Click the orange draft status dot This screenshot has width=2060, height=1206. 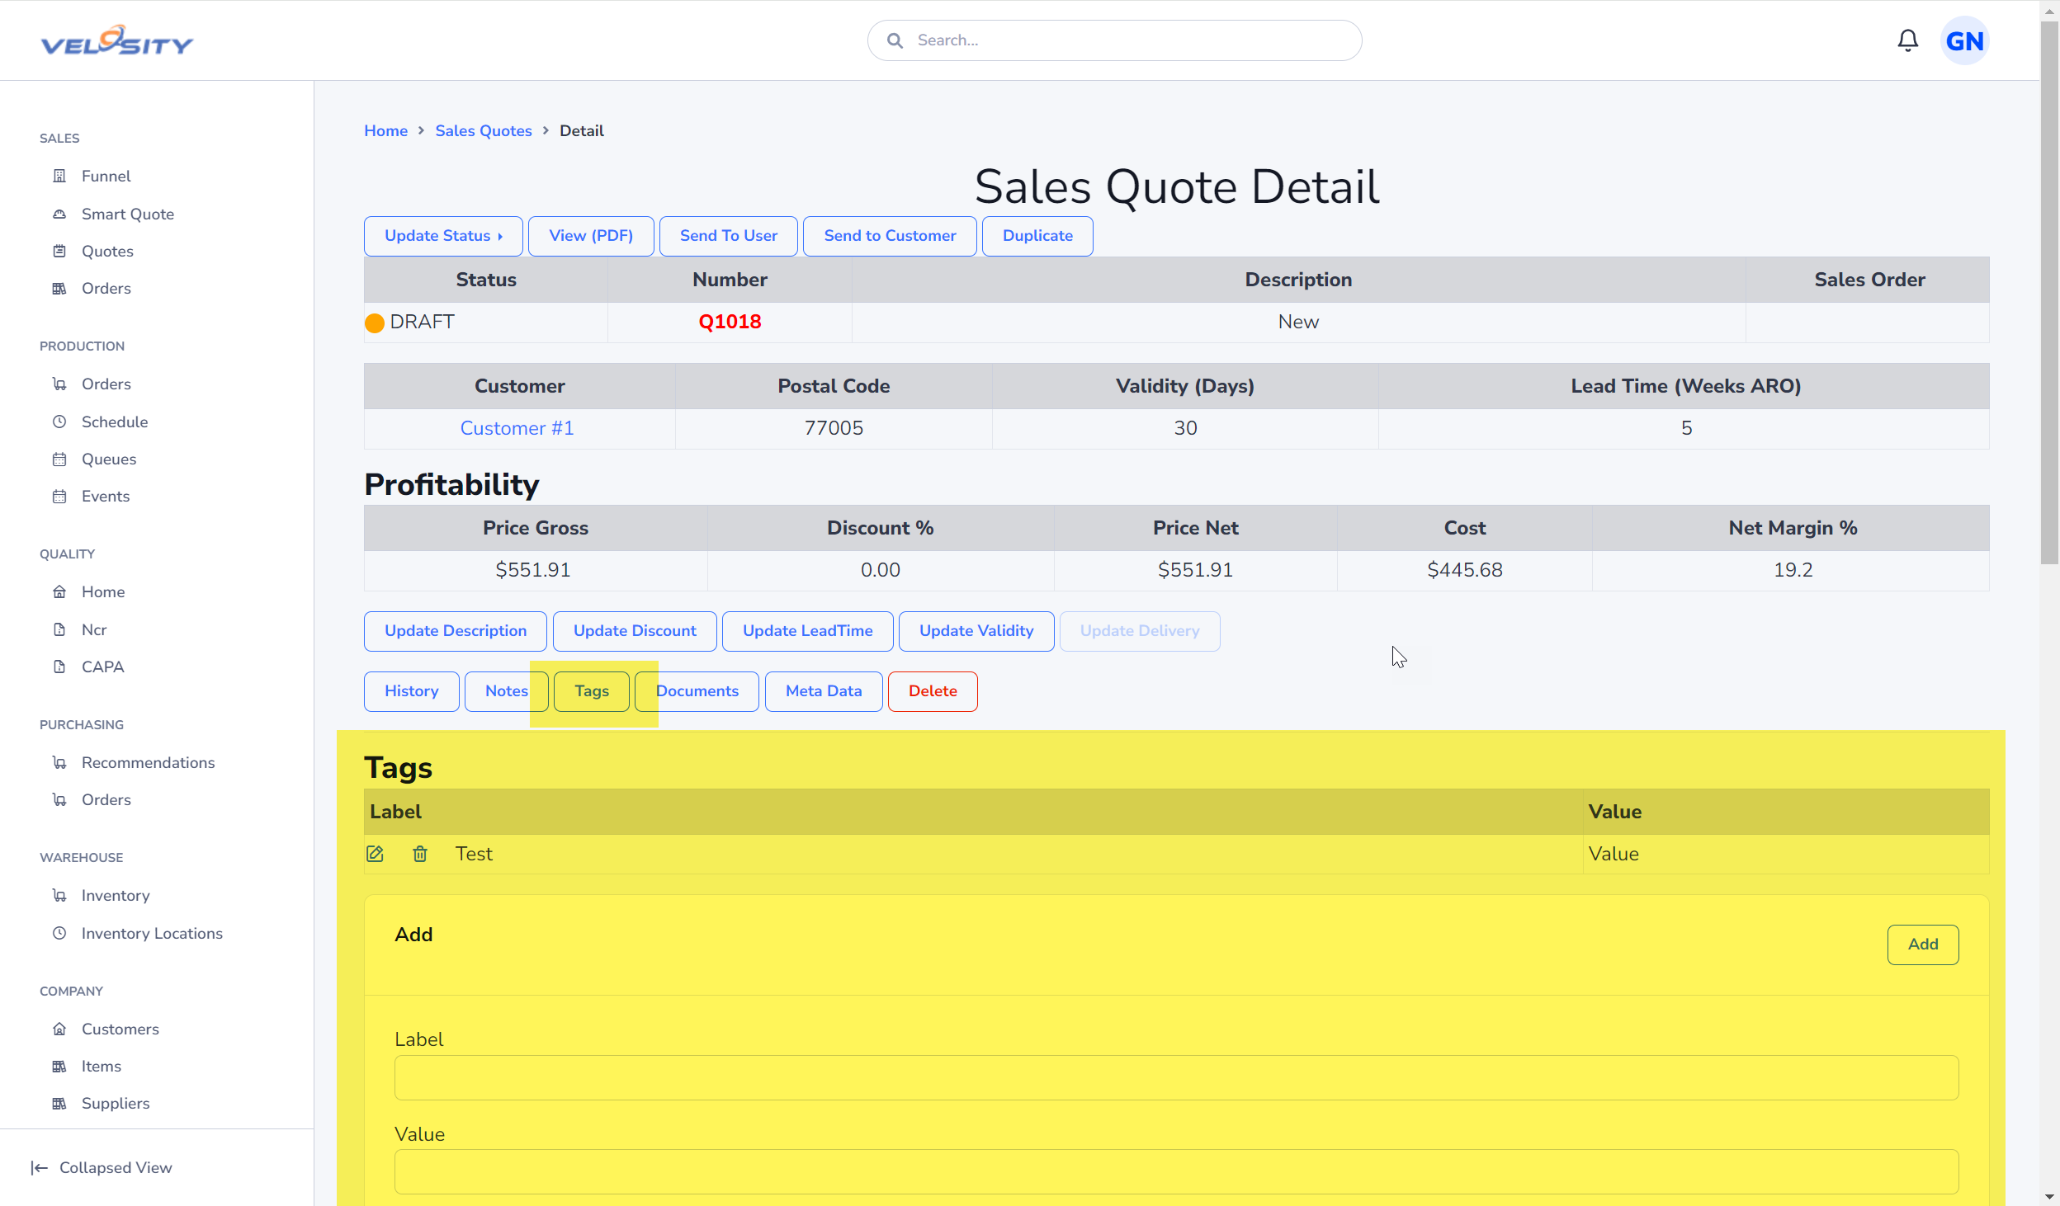click(375, 323)
